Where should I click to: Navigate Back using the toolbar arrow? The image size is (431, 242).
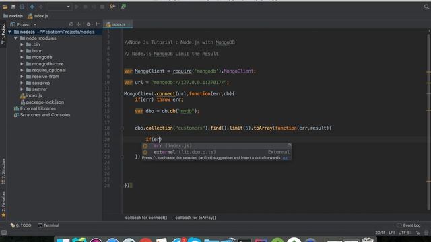32,7
